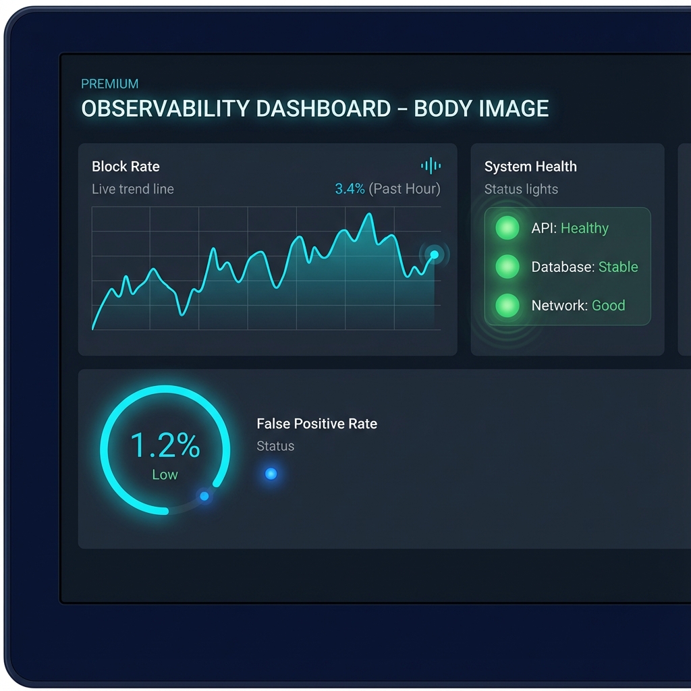Click the System Health card title
Viewport: 691px width, 691px height.
coord(530,167)
